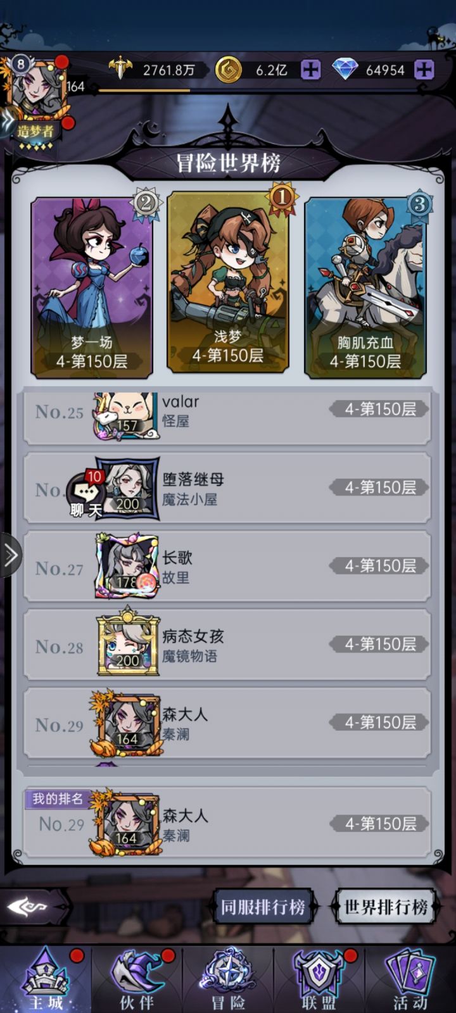Open 长歌 player avatar at No.27
Viewport: 456px width, 1013px height.
(127, 566)
